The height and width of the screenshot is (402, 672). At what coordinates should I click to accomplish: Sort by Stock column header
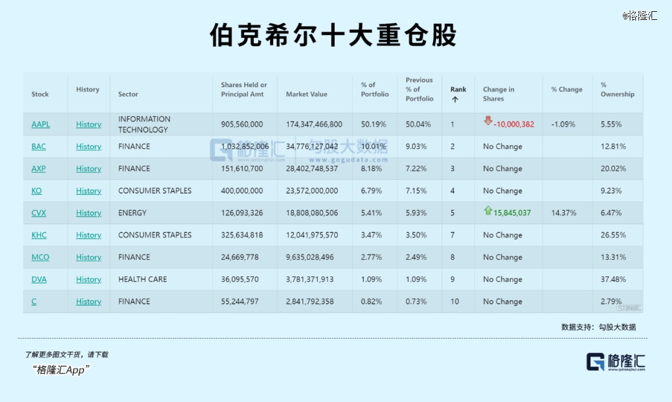(x=40, y=94)
